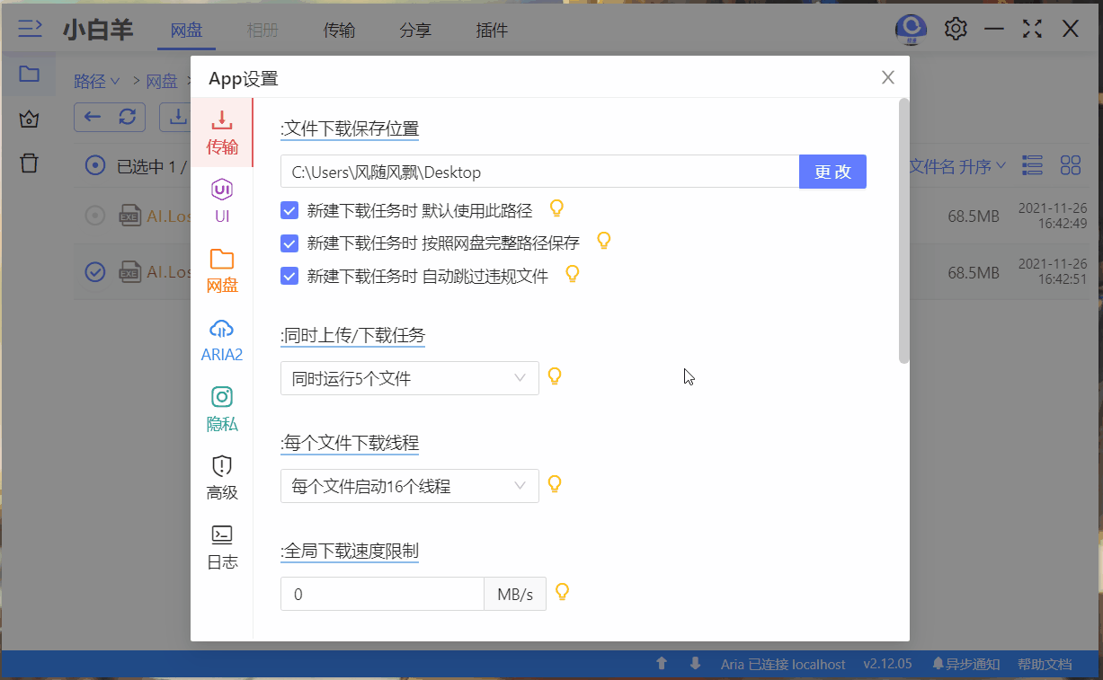This screenshot has height=680, width=1103.
Task: Close the App设置 dialog
Action: coord(888,78)
